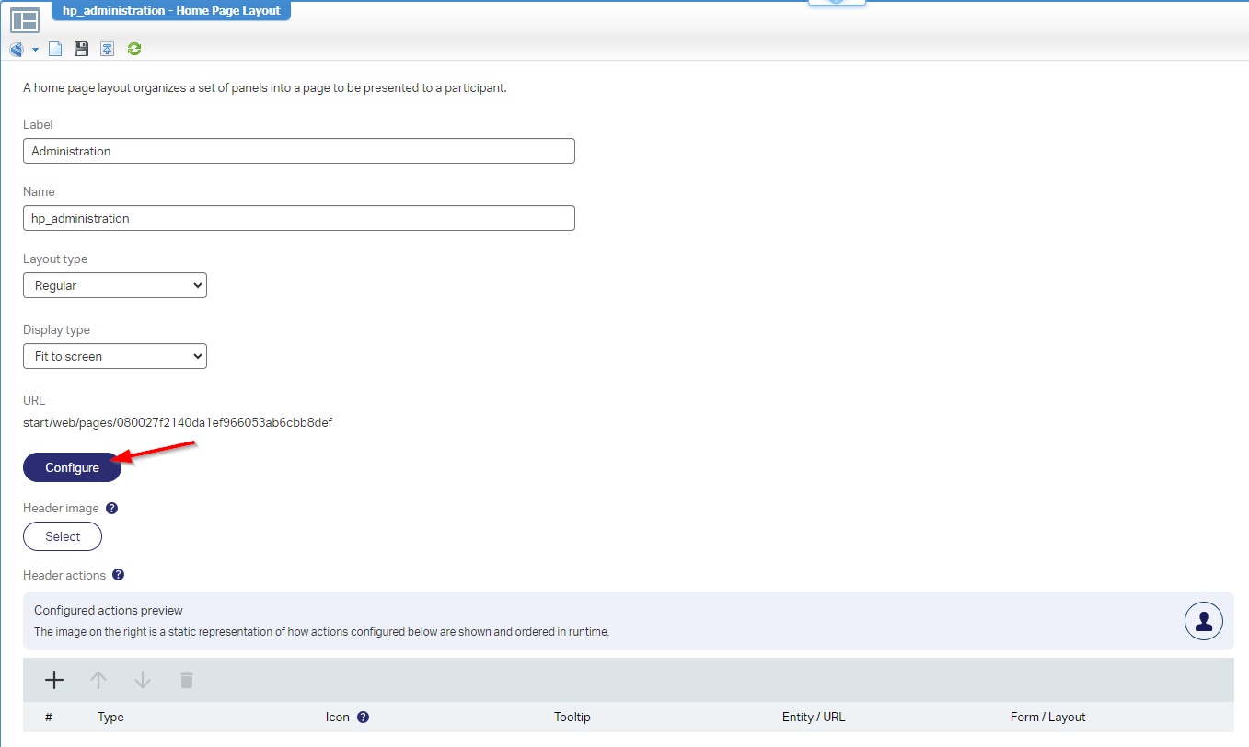Image resolution: width=1249 pixels, height=747 pixels.
Task: Click the help icon next to Header image
Action: coord(112,508)
